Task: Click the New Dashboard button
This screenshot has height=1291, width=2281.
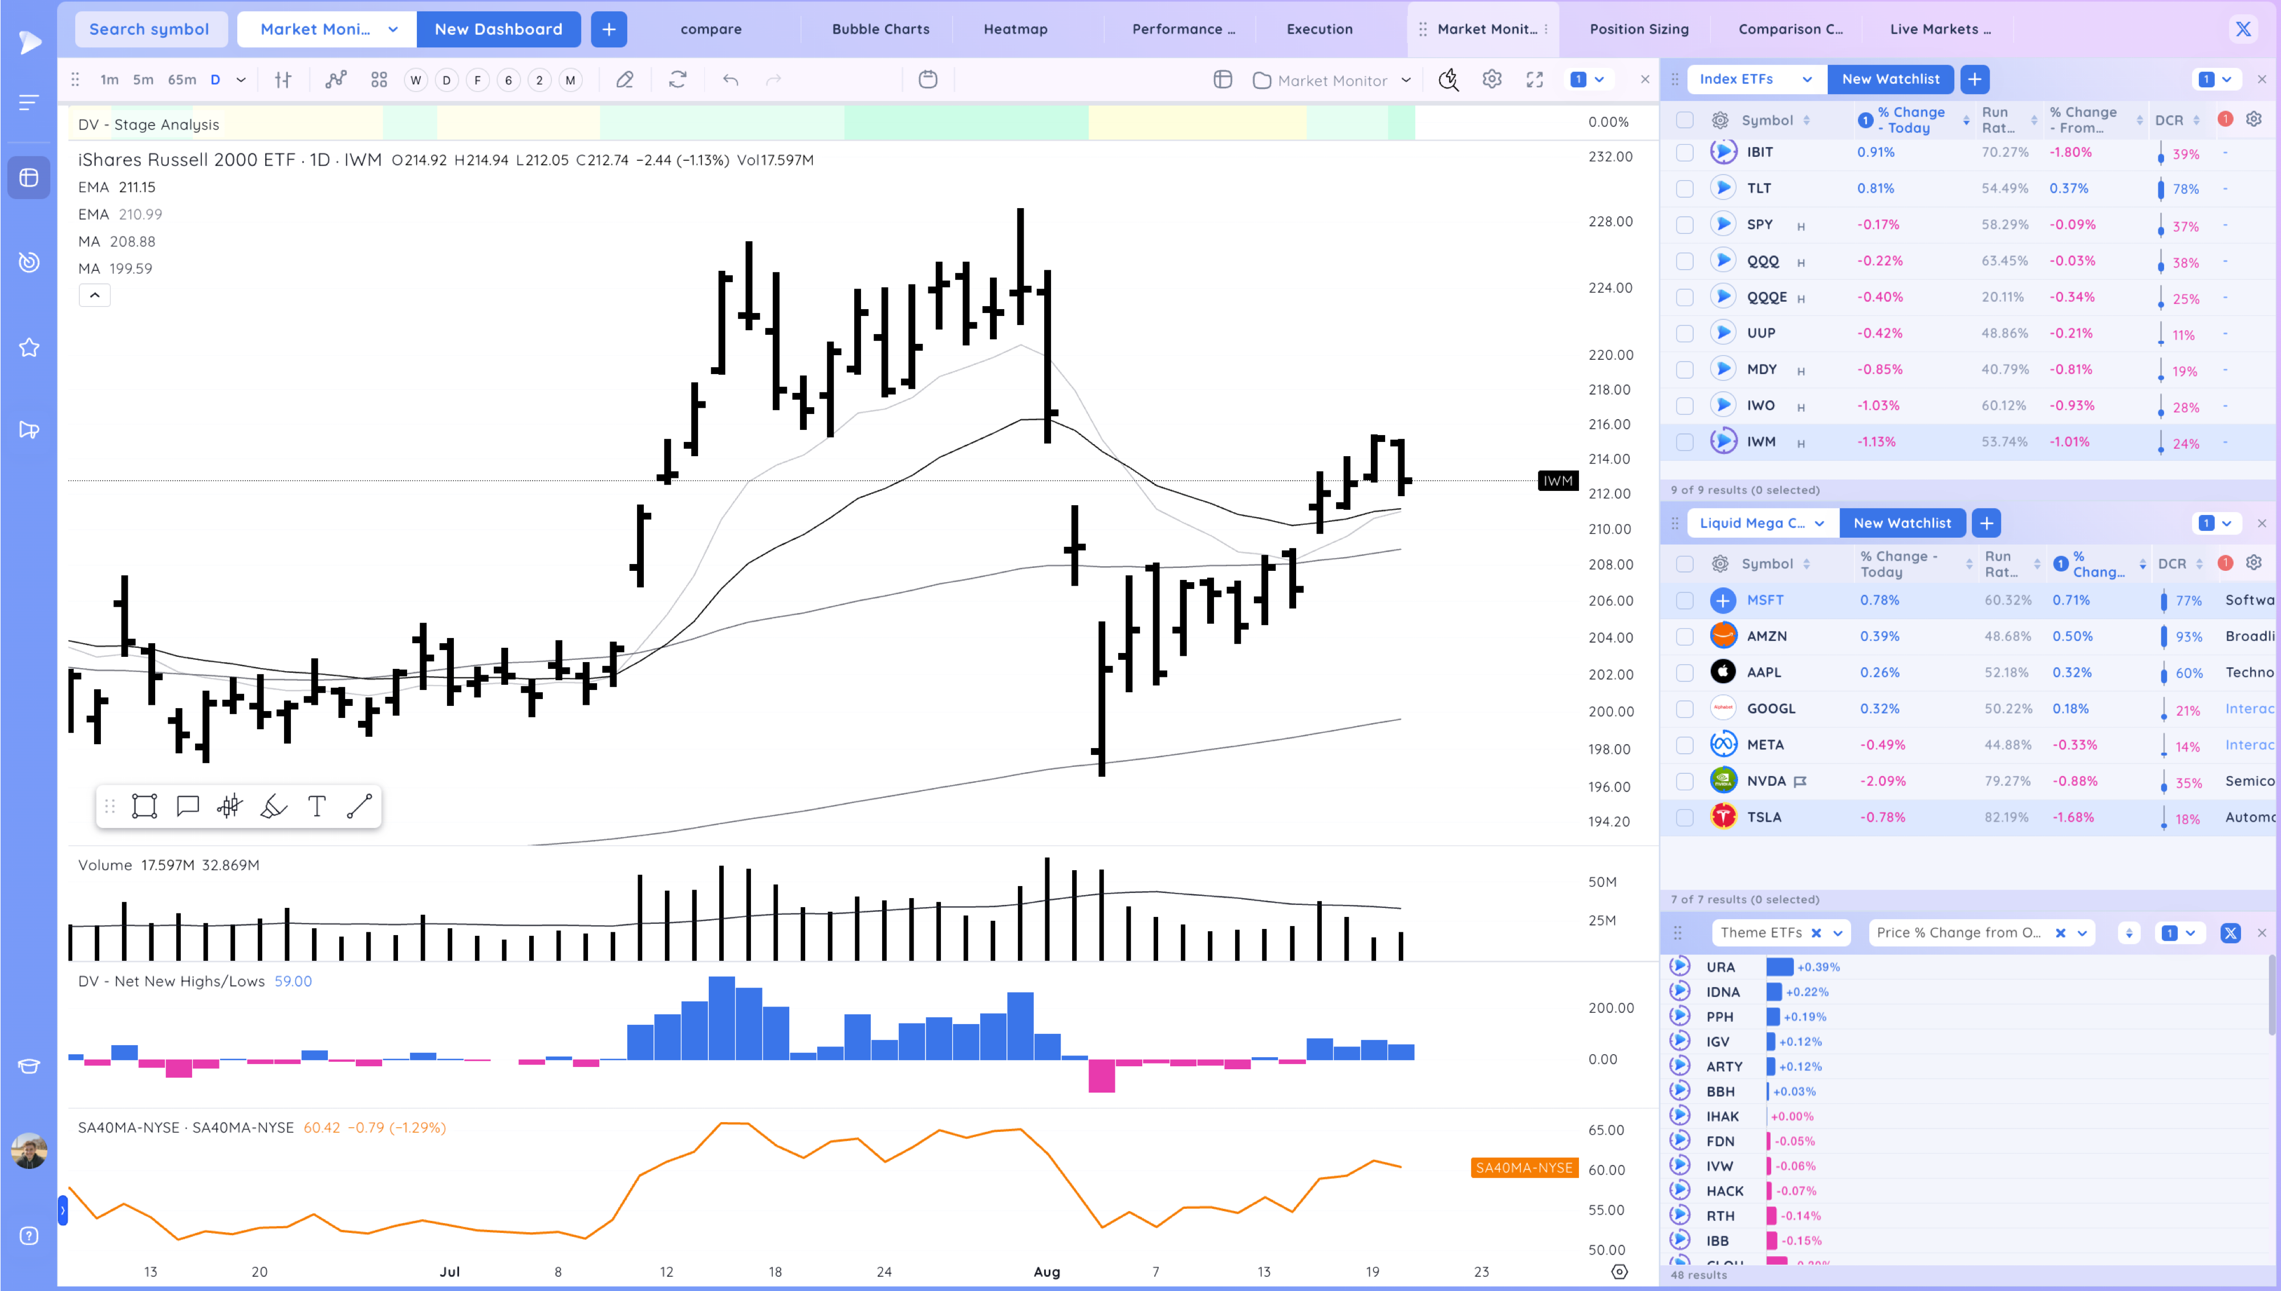Action: click(498, 29)
